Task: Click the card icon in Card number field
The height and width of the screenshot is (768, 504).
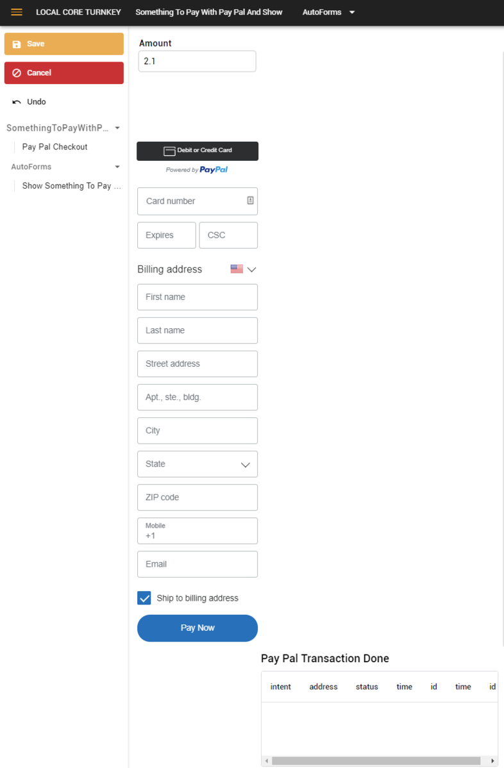Action: click(x=250, y=200)
